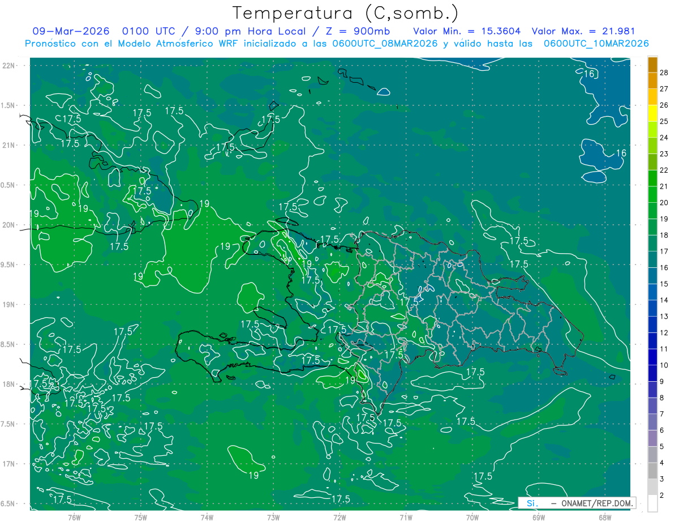
Task: Click the '74W' longitude axis label
Action: (207, 517)
